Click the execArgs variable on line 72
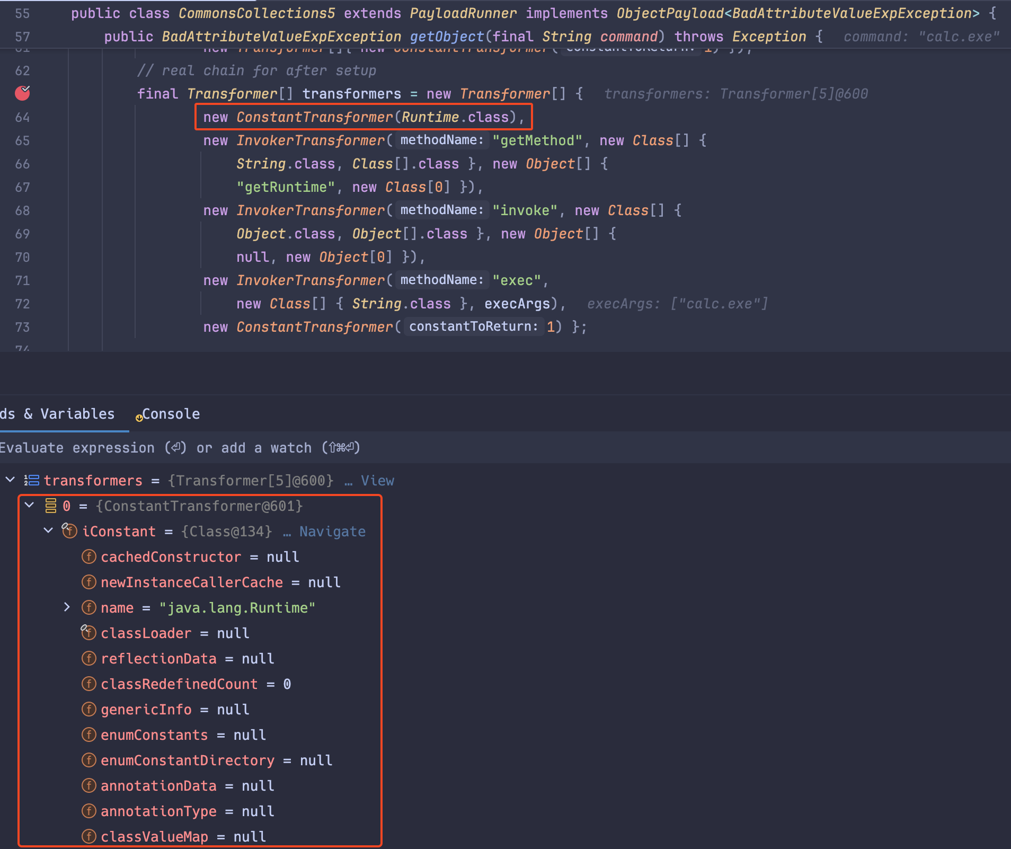Image resolution: width=1011 pixels, height=849 pixels. [x=517, y=304]
